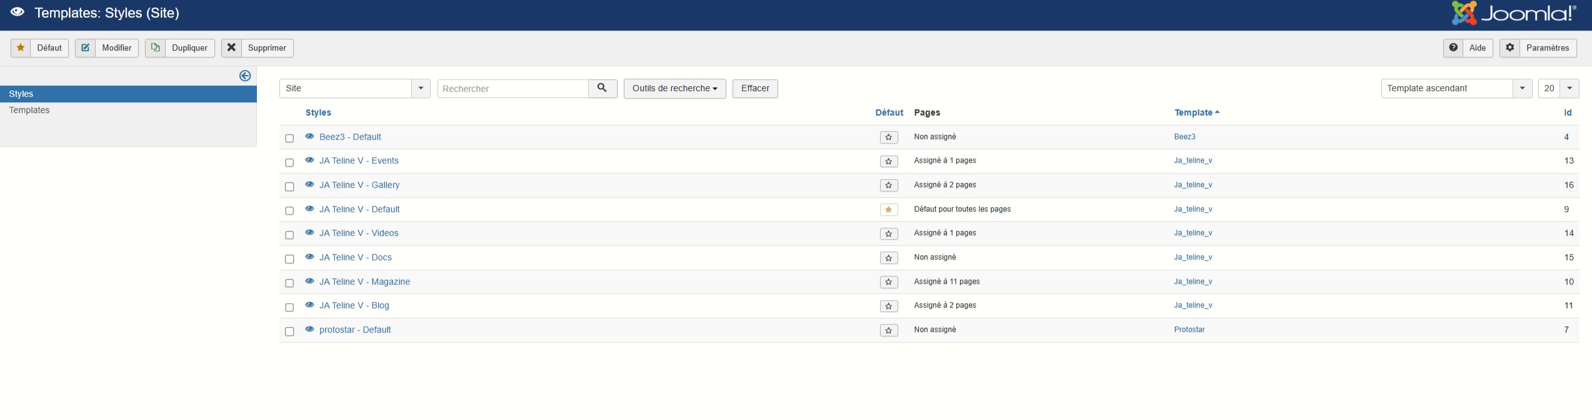The width and height of the screenshot is (1592, 420).
Task: Collapse the sidebar with the arrow icon
Action: (x=245, y=76)
